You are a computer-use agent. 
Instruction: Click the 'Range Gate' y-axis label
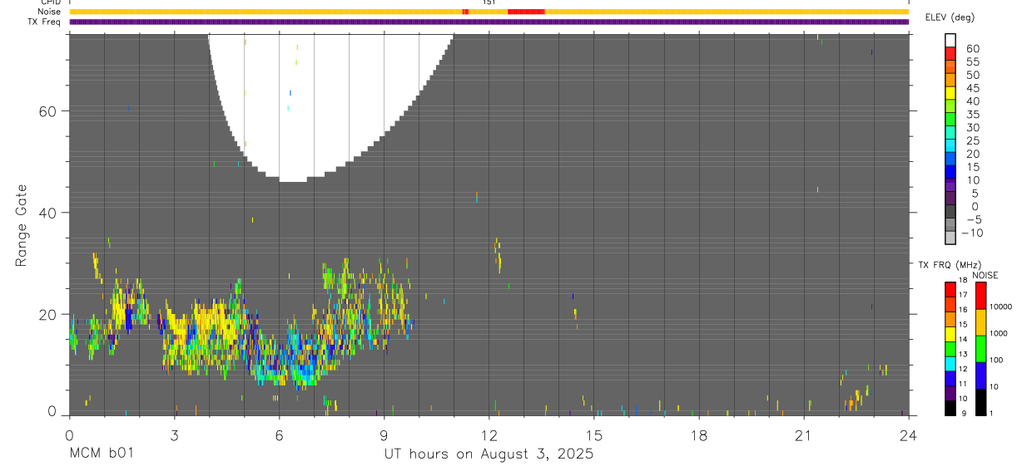click(x=22, y=227)
